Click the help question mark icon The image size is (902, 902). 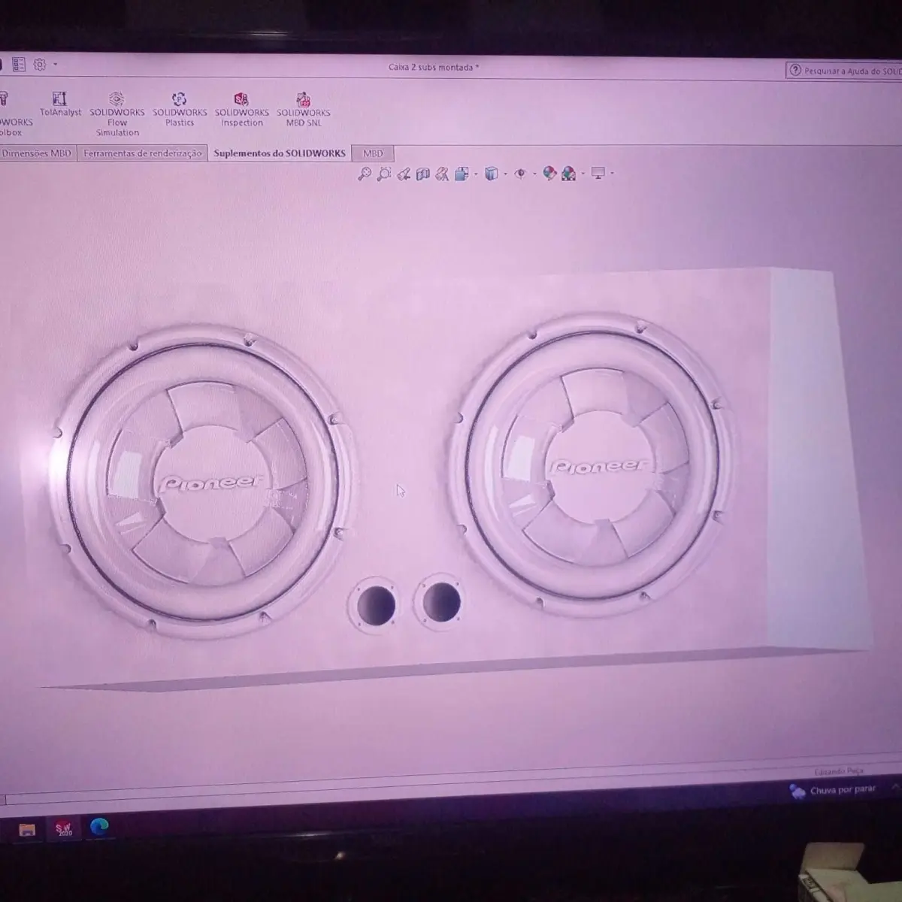pyautogui.click(x=795, y=71)
